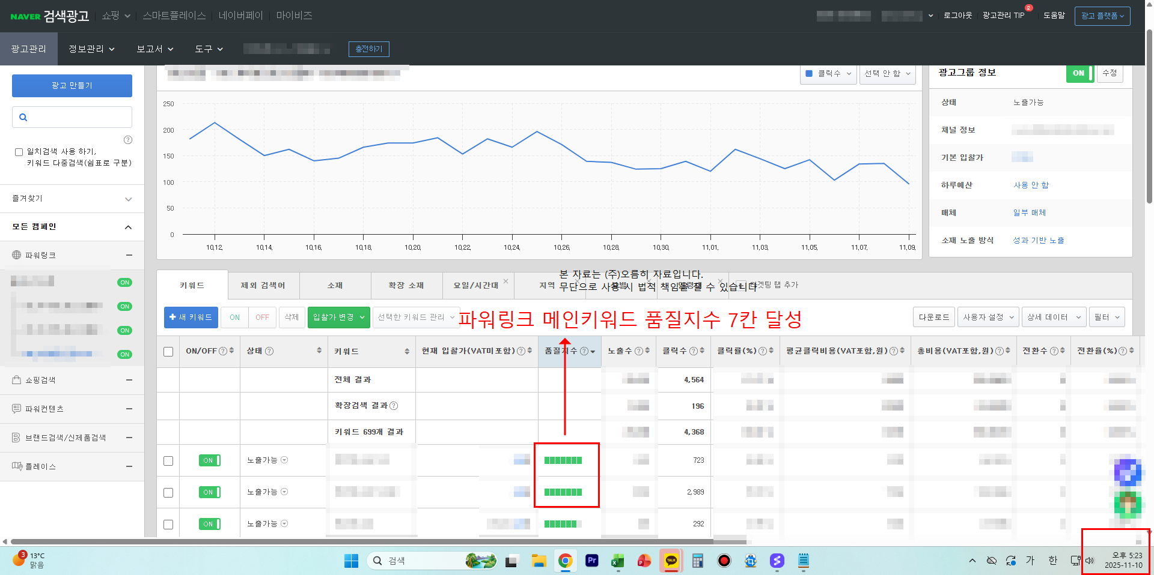Image resolution: width=1154 pixels, height=575 pixels.
Task: Click the sidebar search magnifier icon
Action: click(x=23, y=116)
